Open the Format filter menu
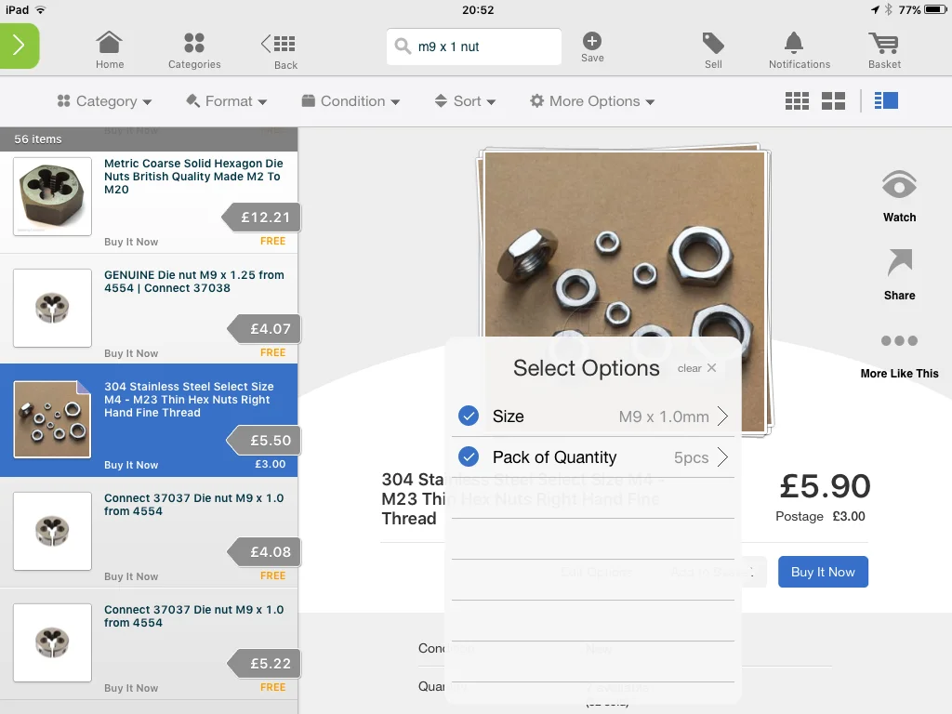This screenshot has height=714, width=952. tap(227, 101)
